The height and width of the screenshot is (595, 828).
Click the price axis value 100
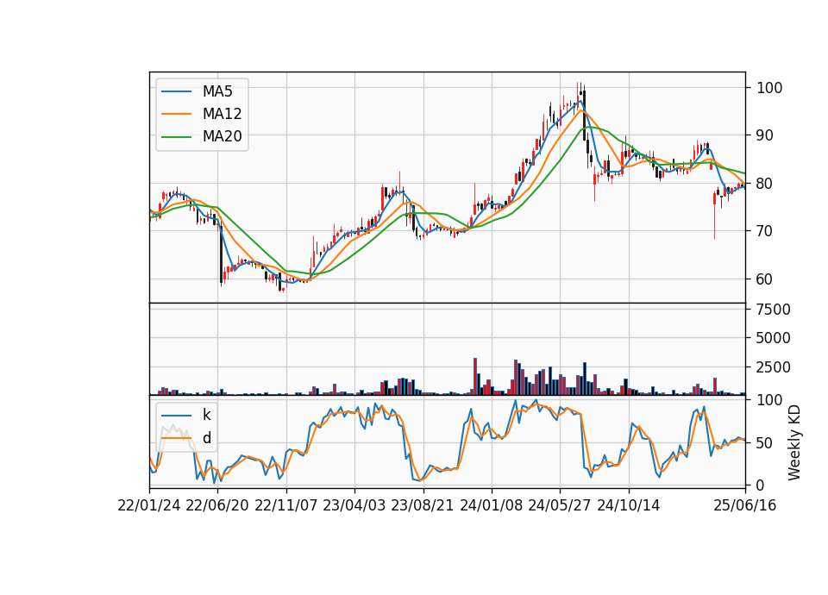click(769, 88)
